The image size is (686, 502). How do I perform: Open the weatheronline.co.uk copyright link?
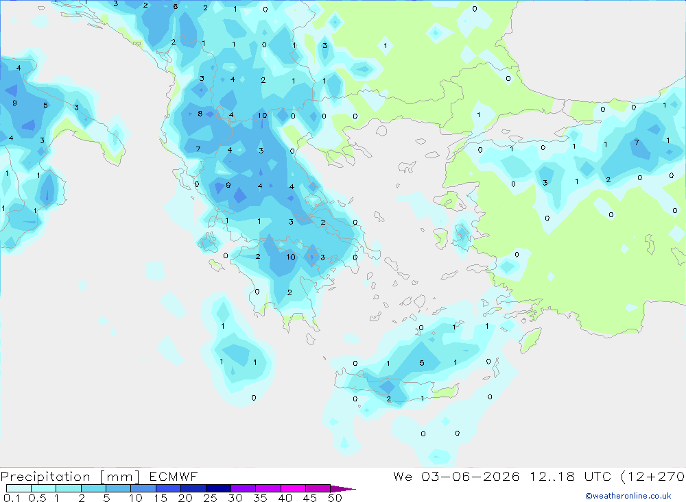(628, 496)
